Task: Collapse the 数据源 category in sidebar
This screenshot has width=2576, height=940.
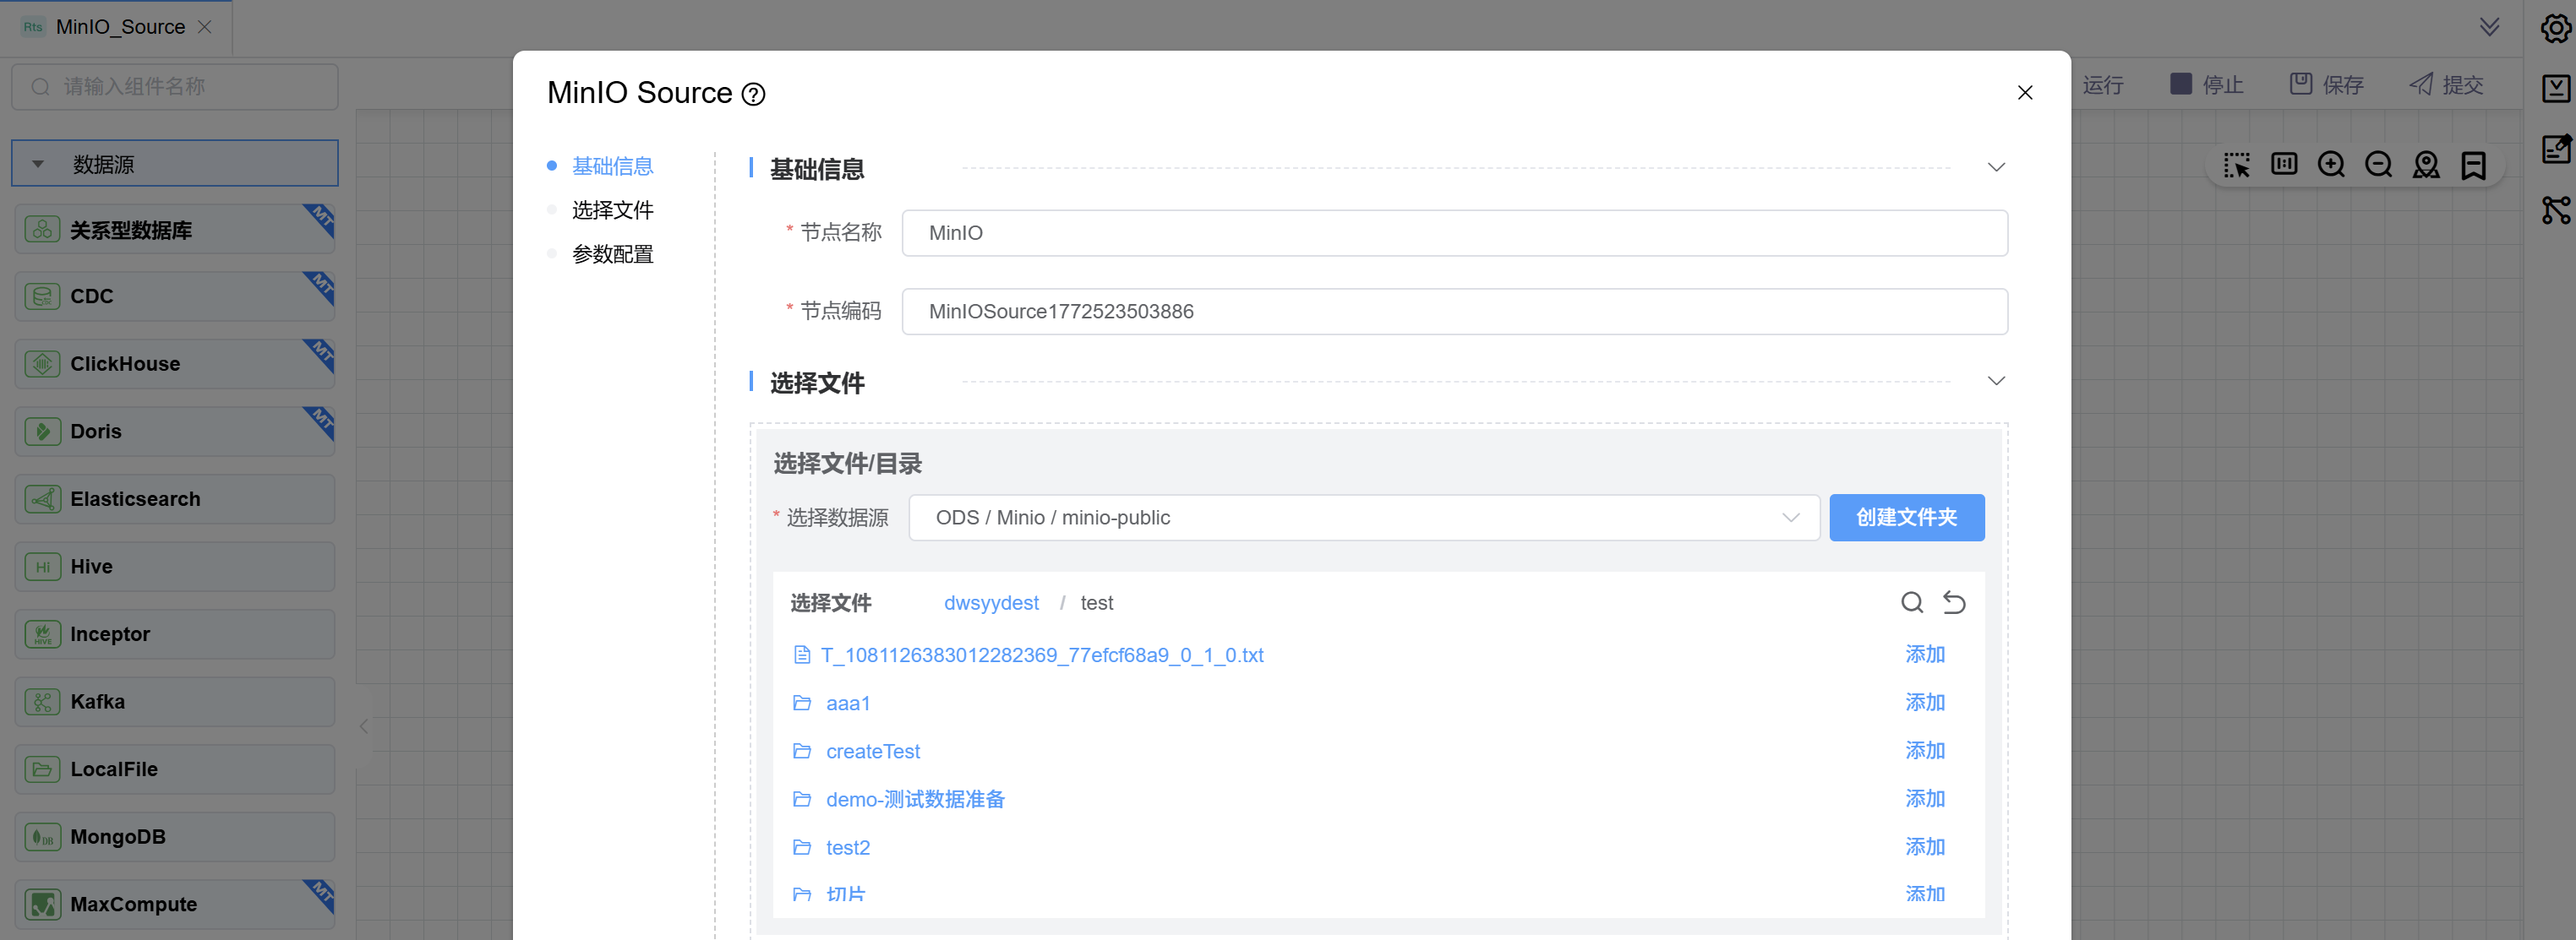Action: click(x=38, y=164)
